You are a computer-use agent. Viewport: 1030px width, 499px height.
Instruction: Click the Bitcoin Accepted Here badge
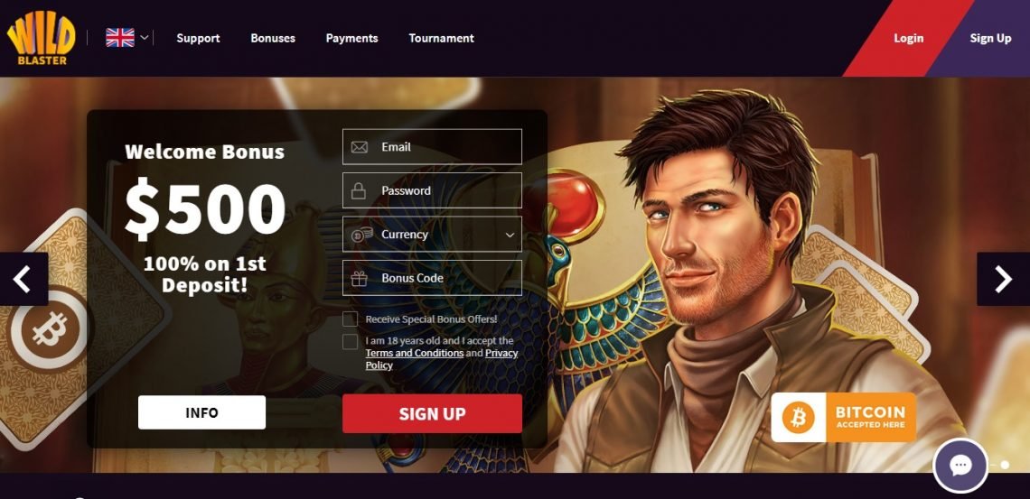click(x=844, y=417)
